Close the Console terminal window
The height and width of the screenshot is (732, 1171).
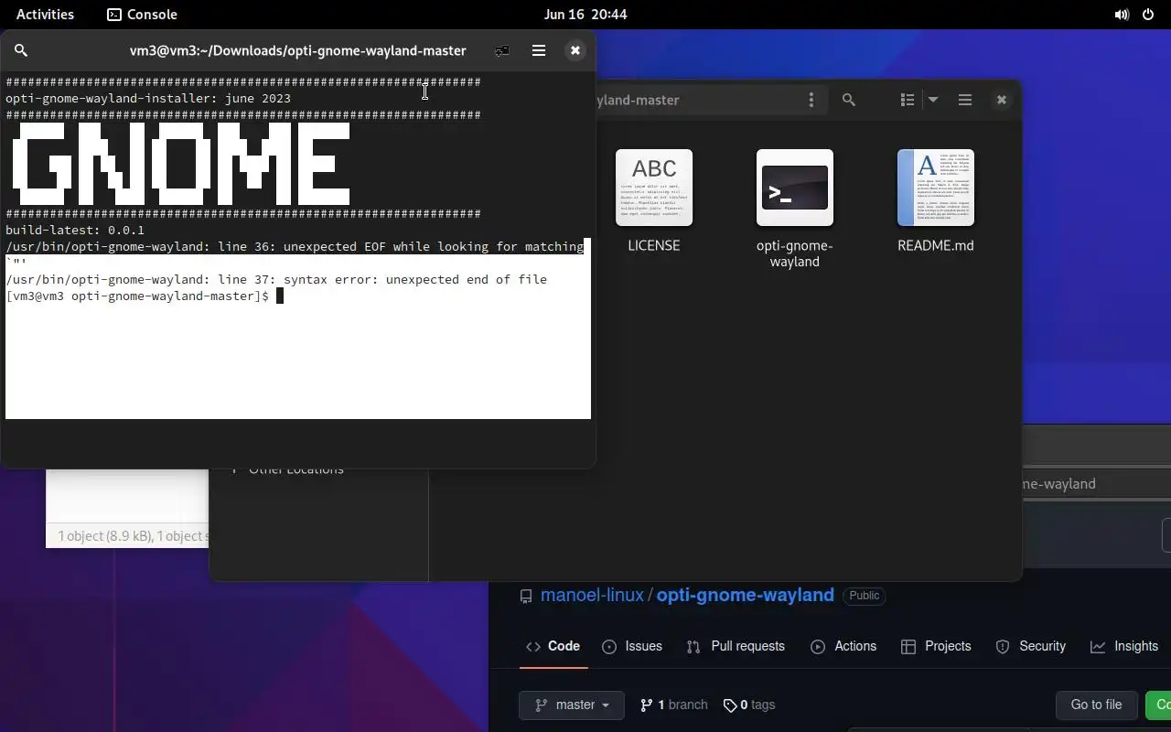coord(575,50)
